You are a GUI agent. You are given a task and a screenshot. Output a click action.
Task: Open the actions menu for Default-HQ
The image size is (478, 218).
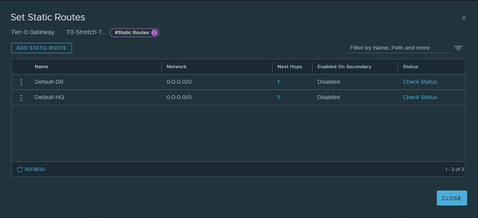21,97
